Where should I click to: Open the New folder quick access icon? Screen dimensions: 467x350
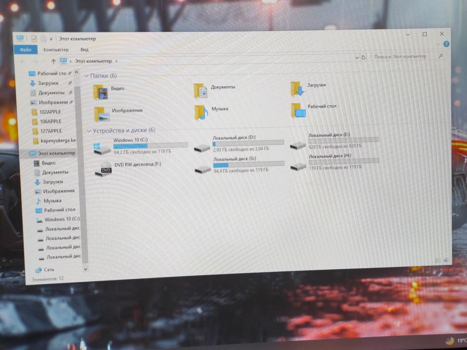[x=43, y=39]
